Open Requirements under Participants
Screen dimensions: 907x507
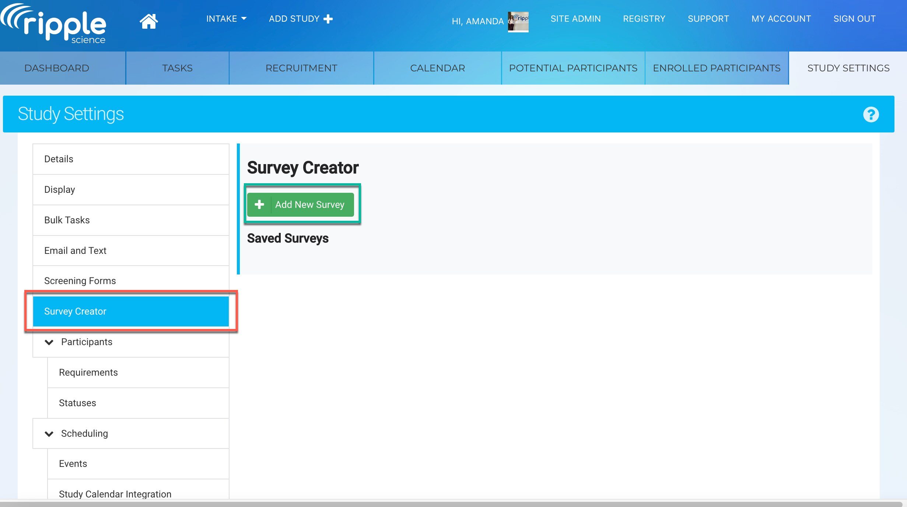(88, 372)
